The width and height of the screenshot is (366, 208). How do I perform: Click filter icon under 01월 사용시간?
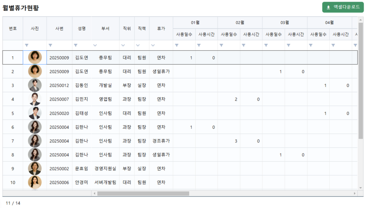199,45
